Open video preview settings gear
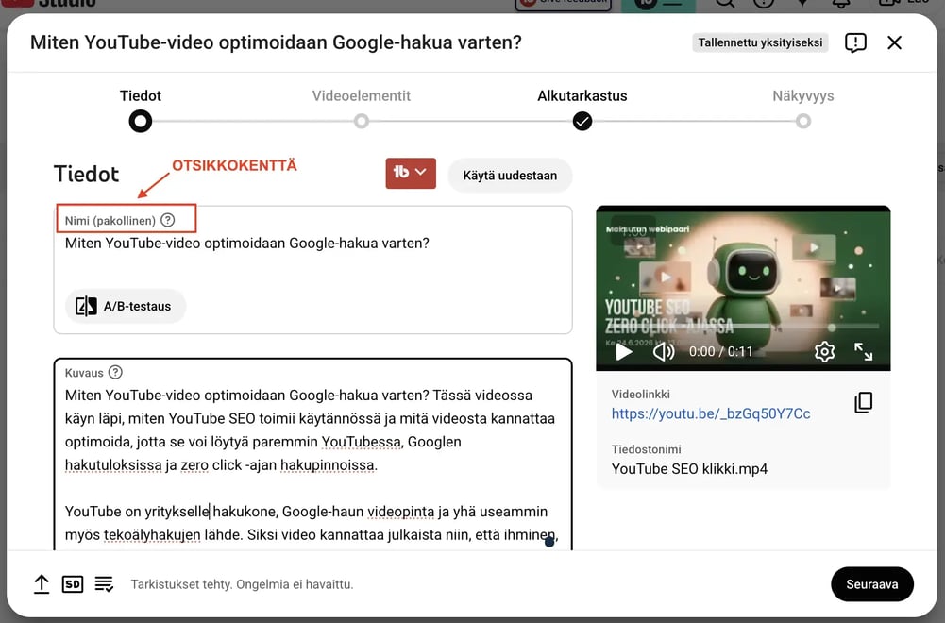 point(824,351)
